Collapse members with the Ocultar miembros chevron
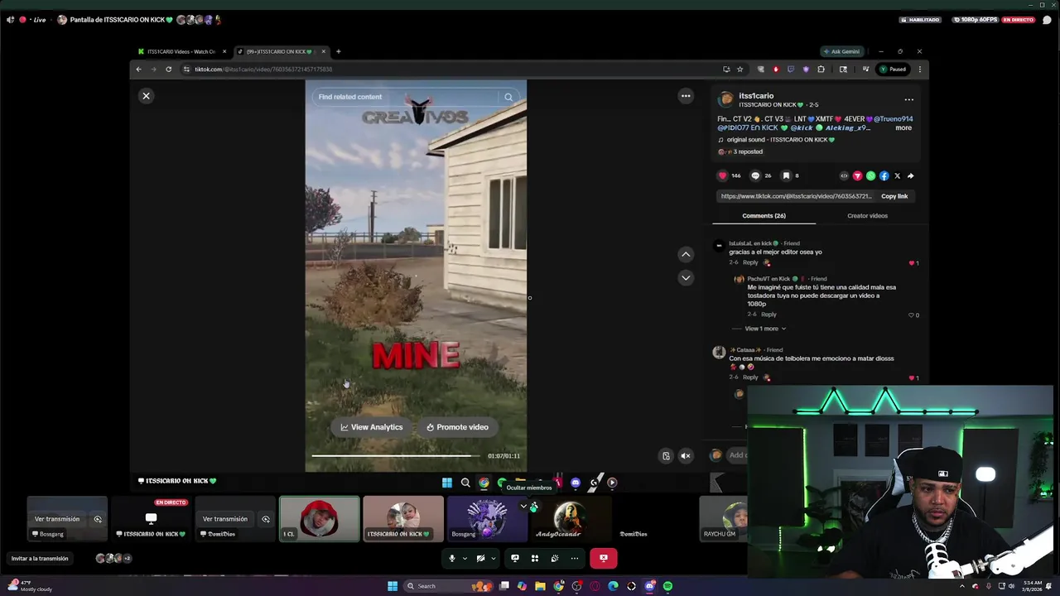Image resolution: width=1060 pixels, height=596 pixels. pyautogui.click(x=523, y=506)
